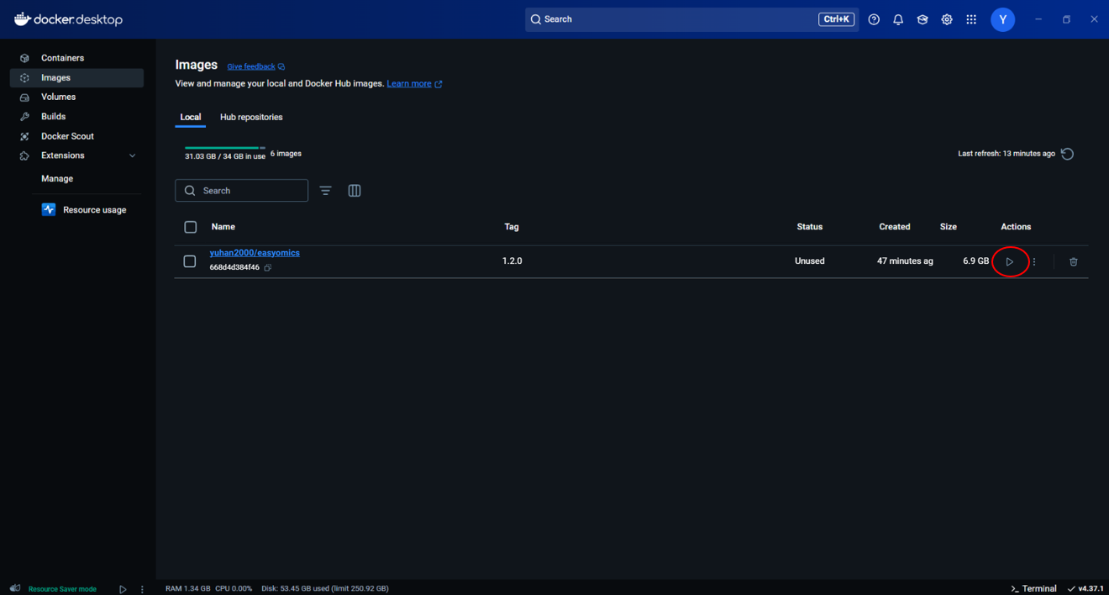Image resolution: width=1109 pixels, height=595 pixels.
Task: Click the RAM 1.34 GB status entry
Action: [187, 588]
